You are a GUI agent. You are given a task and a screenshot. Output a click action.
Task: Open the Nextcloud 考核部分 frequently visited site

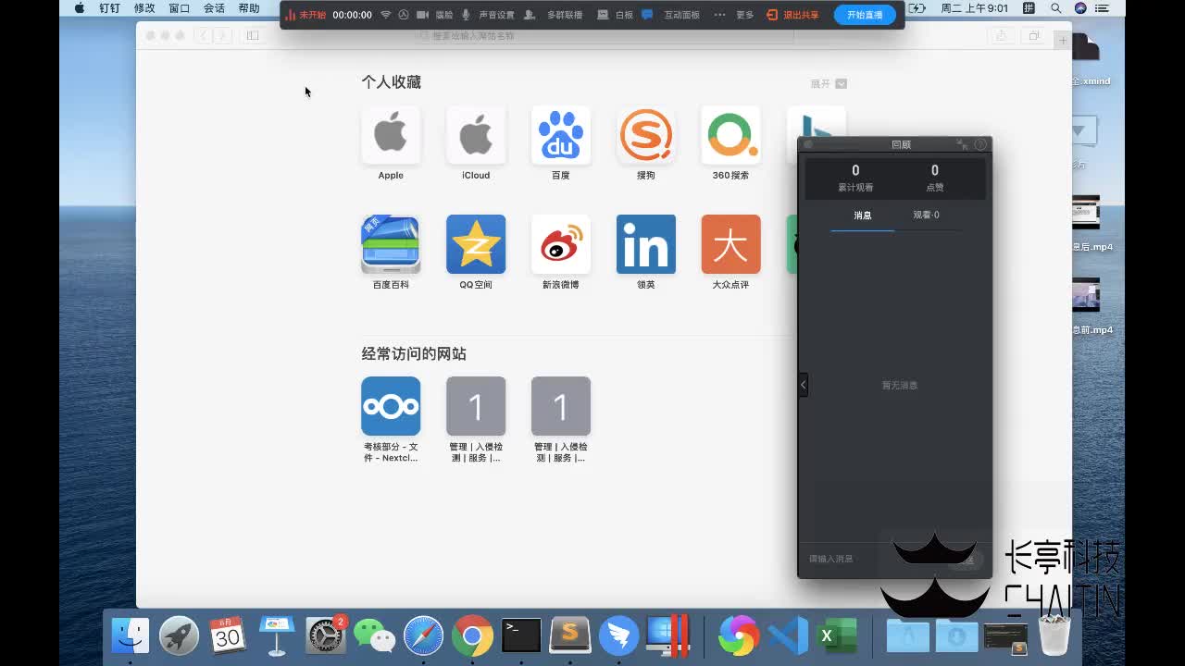coord(391,406)
